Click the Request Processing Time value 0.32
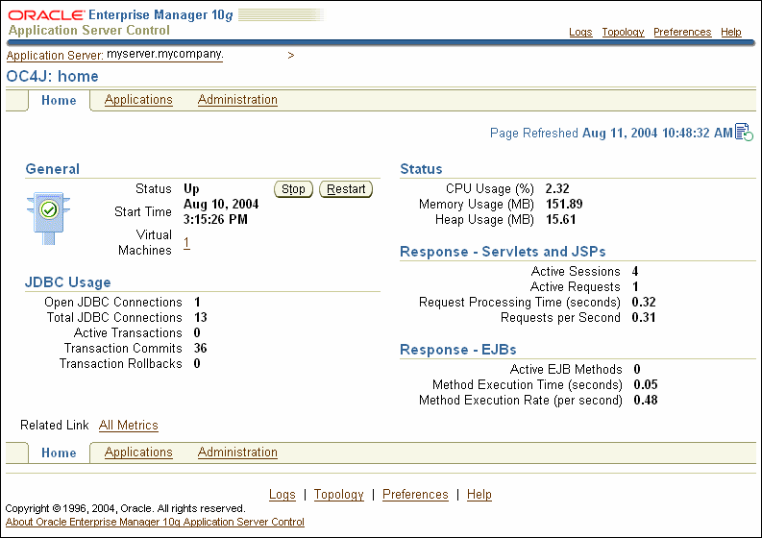Image resolution: width=762 pixels, height=538 pixels. tap(644, 303)
